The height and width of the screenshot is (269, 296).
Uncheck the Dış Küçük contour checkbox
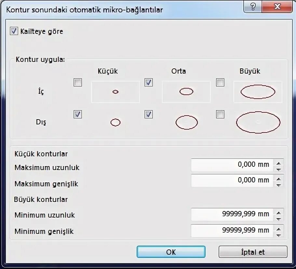(78, 114)
